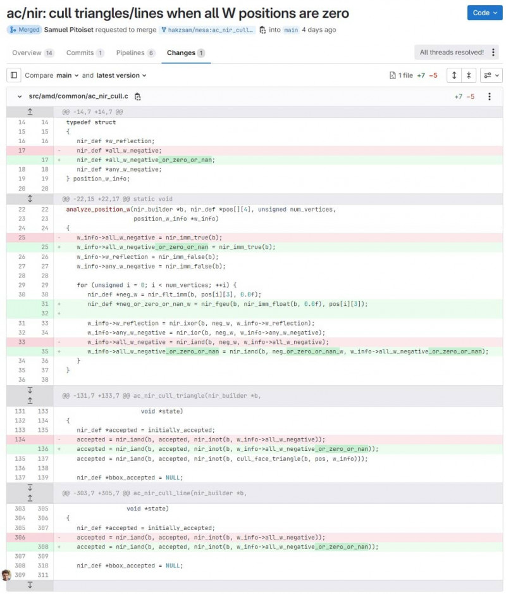Open the Code dropdown button
Image resolution: width=506 pixels, height=594 pixels.
(484, 13)
